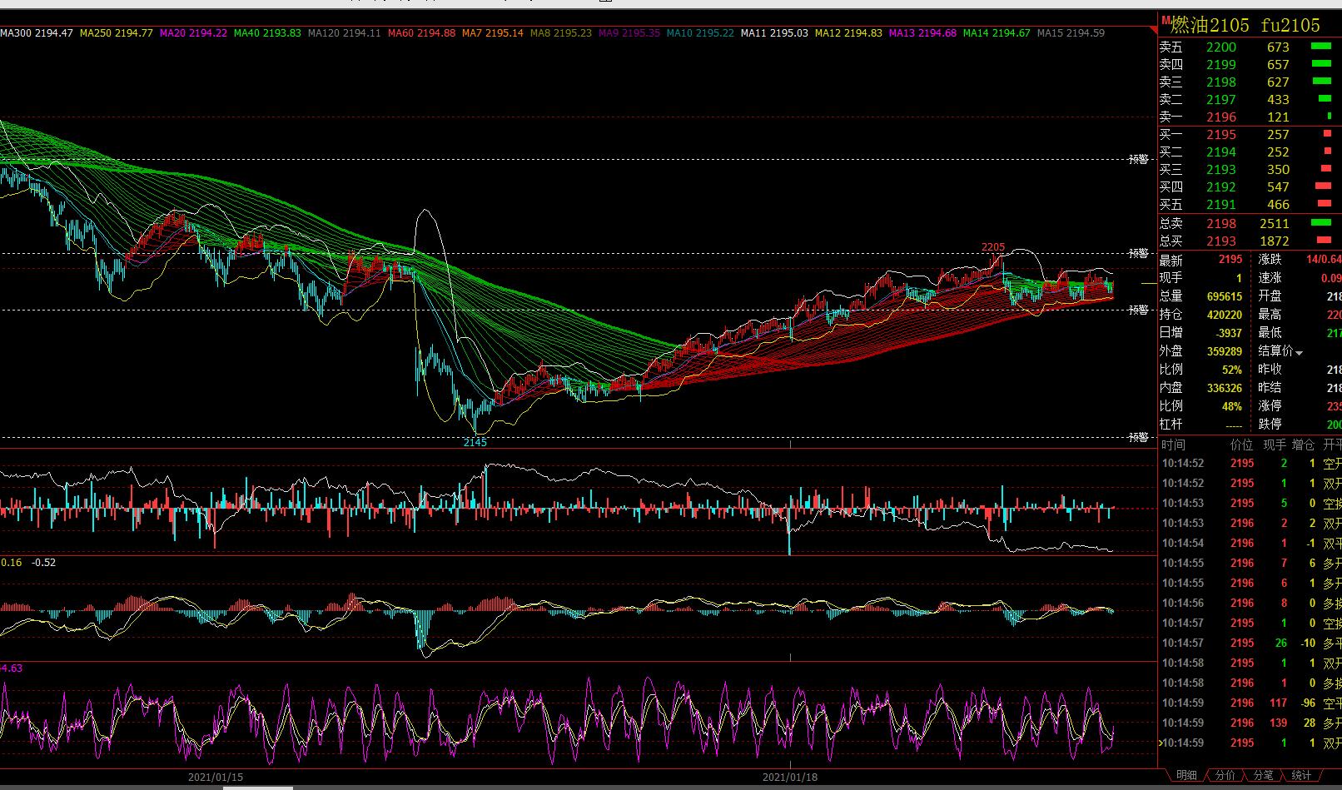Click the 10:14:56 trade row

(1250, 604)
